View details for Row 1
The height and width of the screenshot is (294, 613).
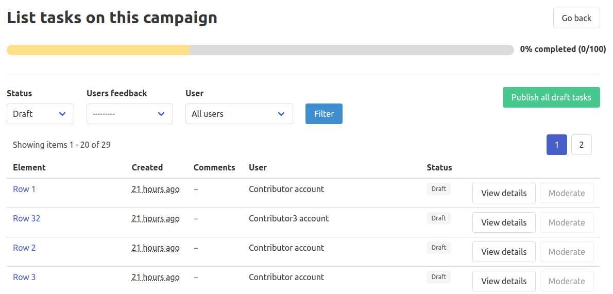tap(504, 193)
